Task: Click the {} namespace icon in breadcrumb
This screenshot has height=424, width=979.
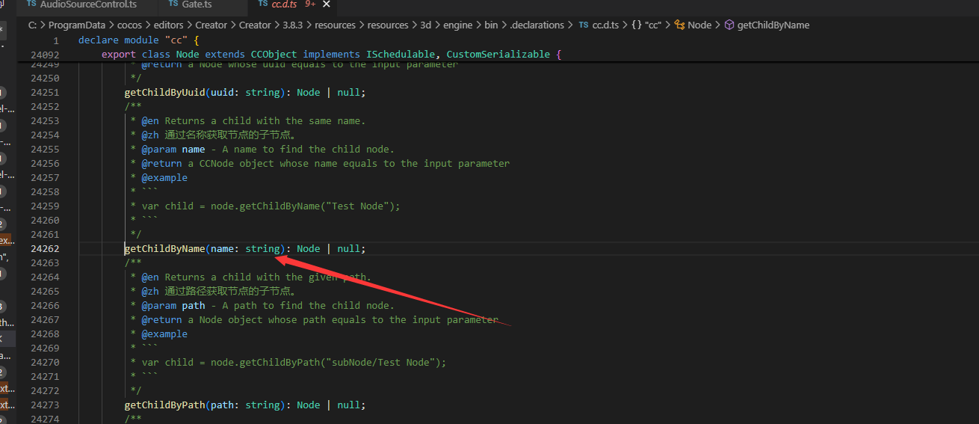Action: pos(635,25)
